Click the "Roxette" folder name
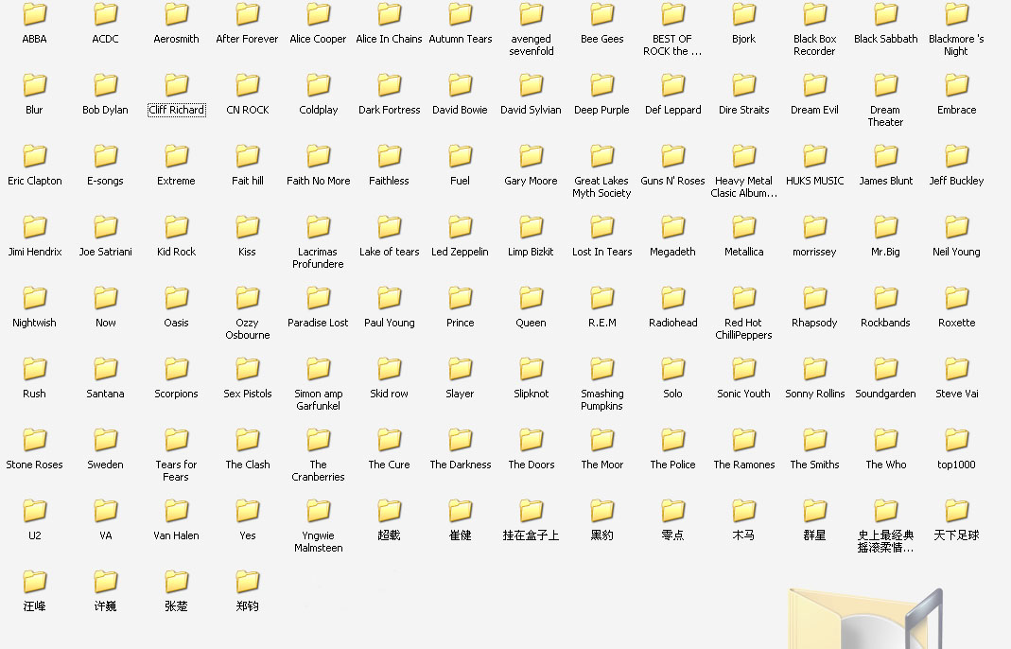Viewport: 1011px width, 649px height. point(957,323)
